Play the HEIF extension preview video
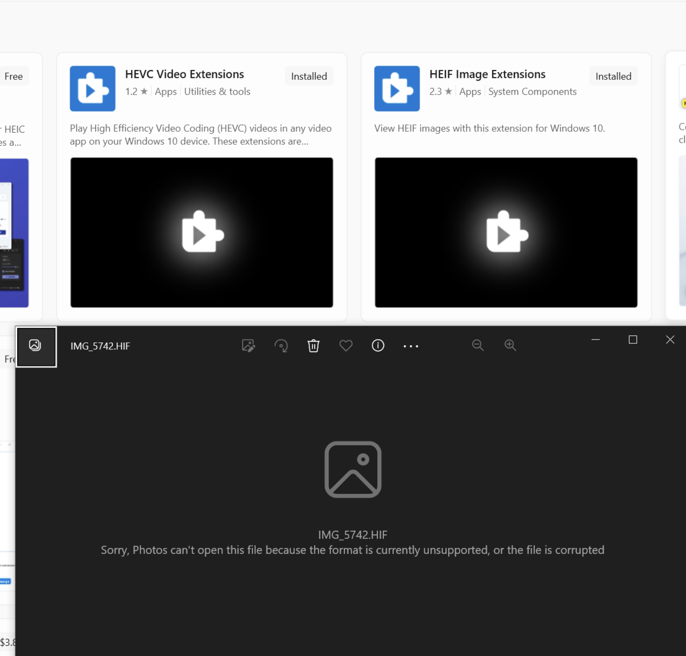Screen dimensions: 686x656 click(505, 232)
